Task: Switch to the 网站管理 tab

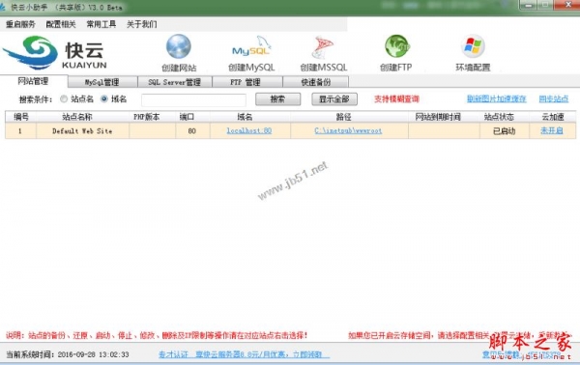Action: pyautogui.click(x=34, y=81)
